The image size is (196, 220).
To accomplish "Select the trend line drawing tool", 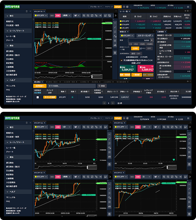I will [x=115, y=27].
